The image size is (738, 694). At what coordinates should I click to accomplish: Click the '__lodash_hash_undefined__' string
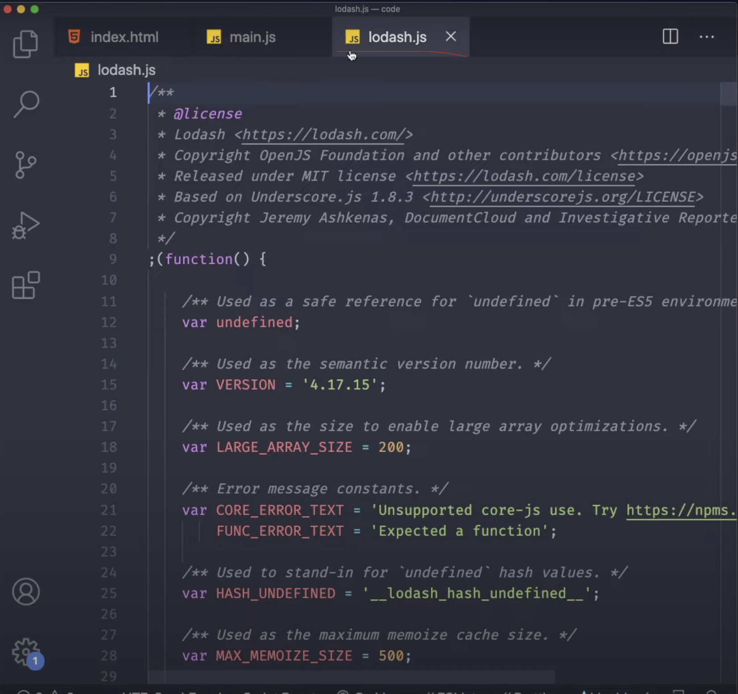477,593
